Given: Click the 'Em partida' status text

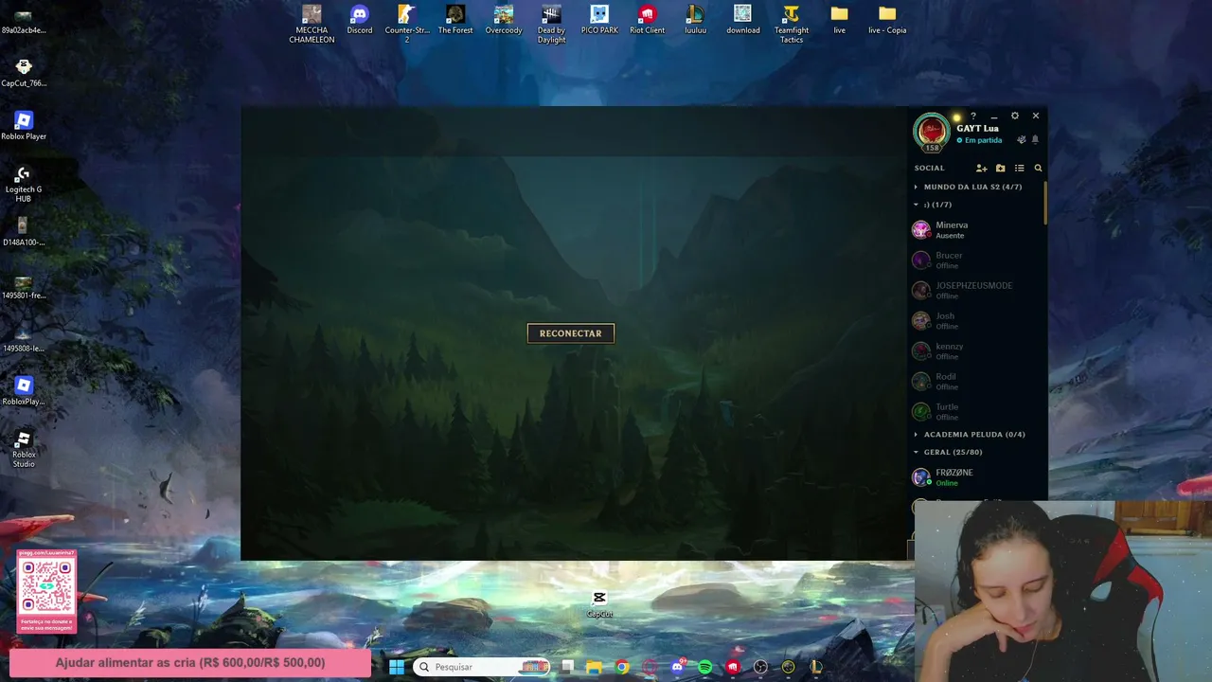Looking at the screenshot, I should point(983,140).
